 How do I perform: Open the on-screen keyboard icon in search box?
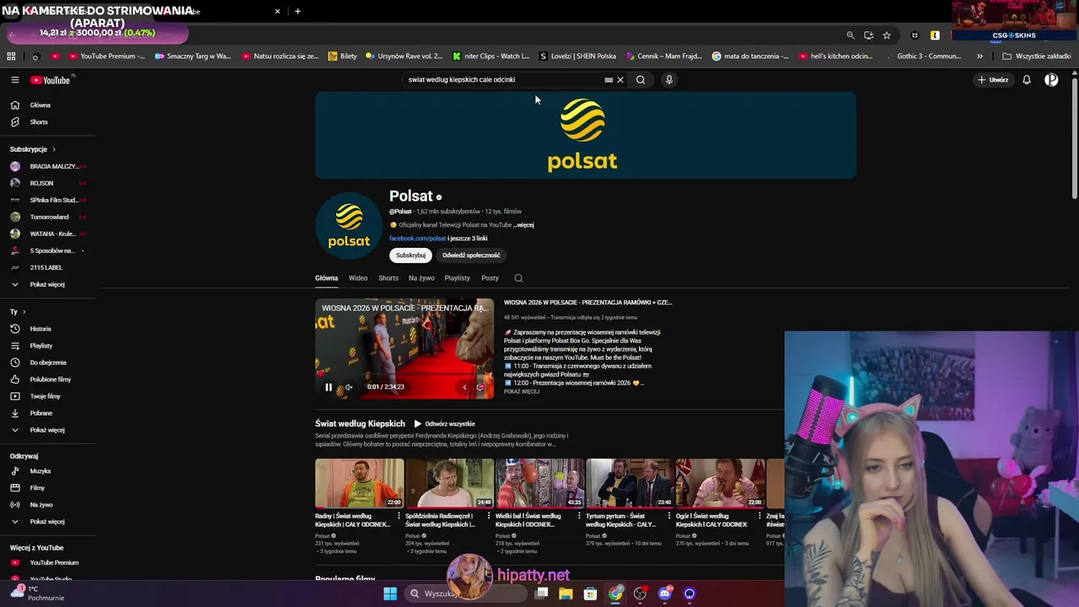(609, 80)
